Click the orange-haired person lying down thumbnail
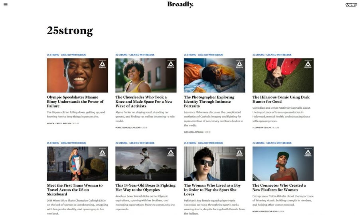359x215 pixels. coord(214,75)
